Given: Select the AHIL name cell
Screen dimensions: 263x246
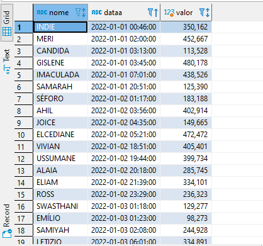Looking at the screenshot, I should click(60, 111).
